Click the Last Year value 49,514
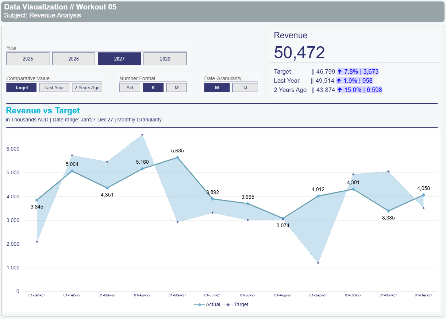The width and height of the screenshot is (446, 319). pyautogui.click(x=325, y=81)
